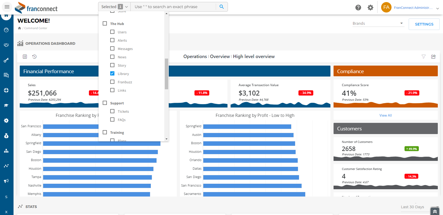This screenshot has height=215, width=443.
Task: Uncheck the Library checkbox
Action: tap(112, 74)
